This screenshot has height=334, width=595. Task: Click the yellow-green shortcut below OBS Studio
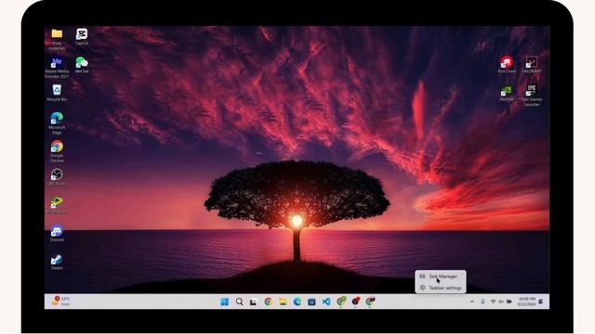coord(57,205)
